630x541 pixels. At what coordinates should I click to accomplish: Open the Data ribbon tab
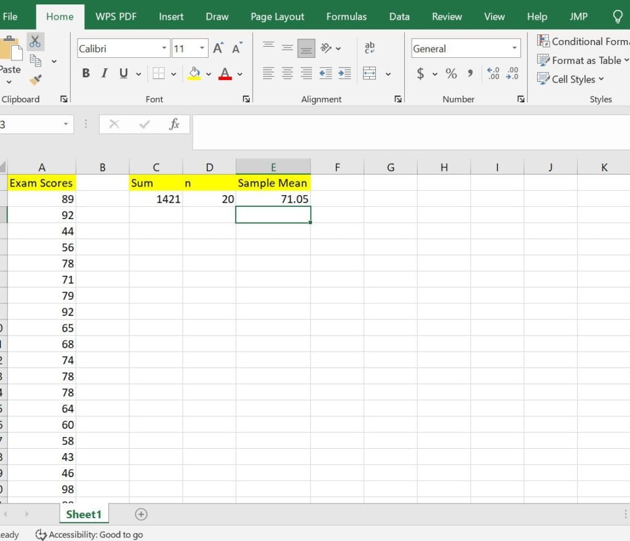click(399, 17)
